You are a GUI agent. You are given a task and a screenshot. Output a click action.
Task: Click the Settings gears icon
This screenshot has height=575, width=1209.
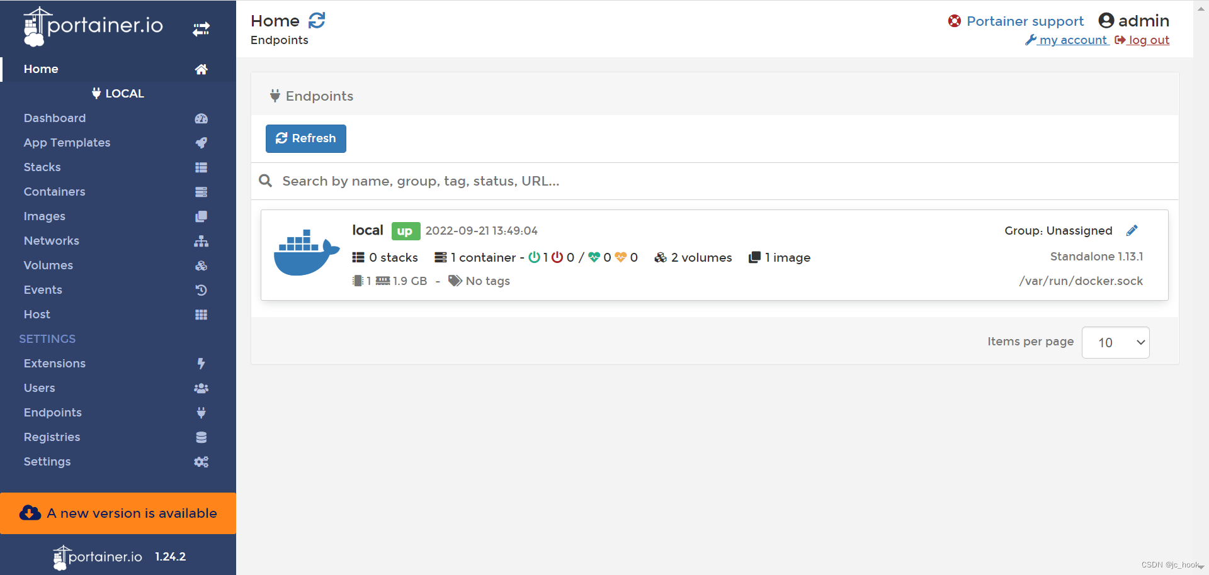coord(201,462)
